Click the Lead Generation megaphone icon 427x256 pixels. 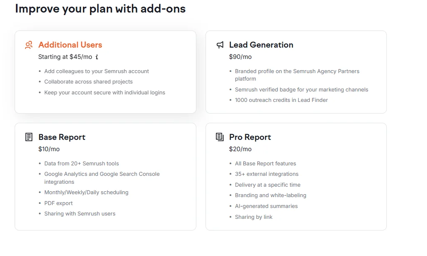[220, 45]
